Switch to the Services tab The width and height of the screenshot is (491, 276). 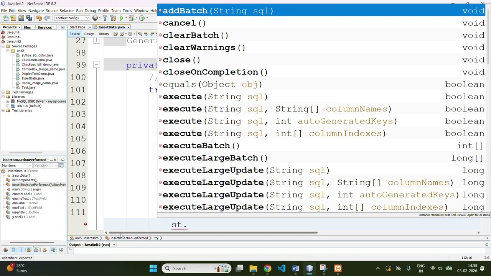(x=44, y=27)
